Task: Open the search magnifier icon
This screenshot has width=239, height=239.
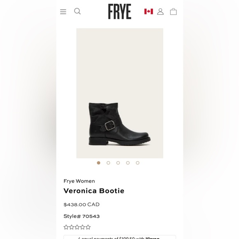Action: 77,11
